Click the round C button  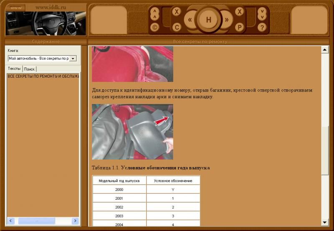tap(177, 28)
